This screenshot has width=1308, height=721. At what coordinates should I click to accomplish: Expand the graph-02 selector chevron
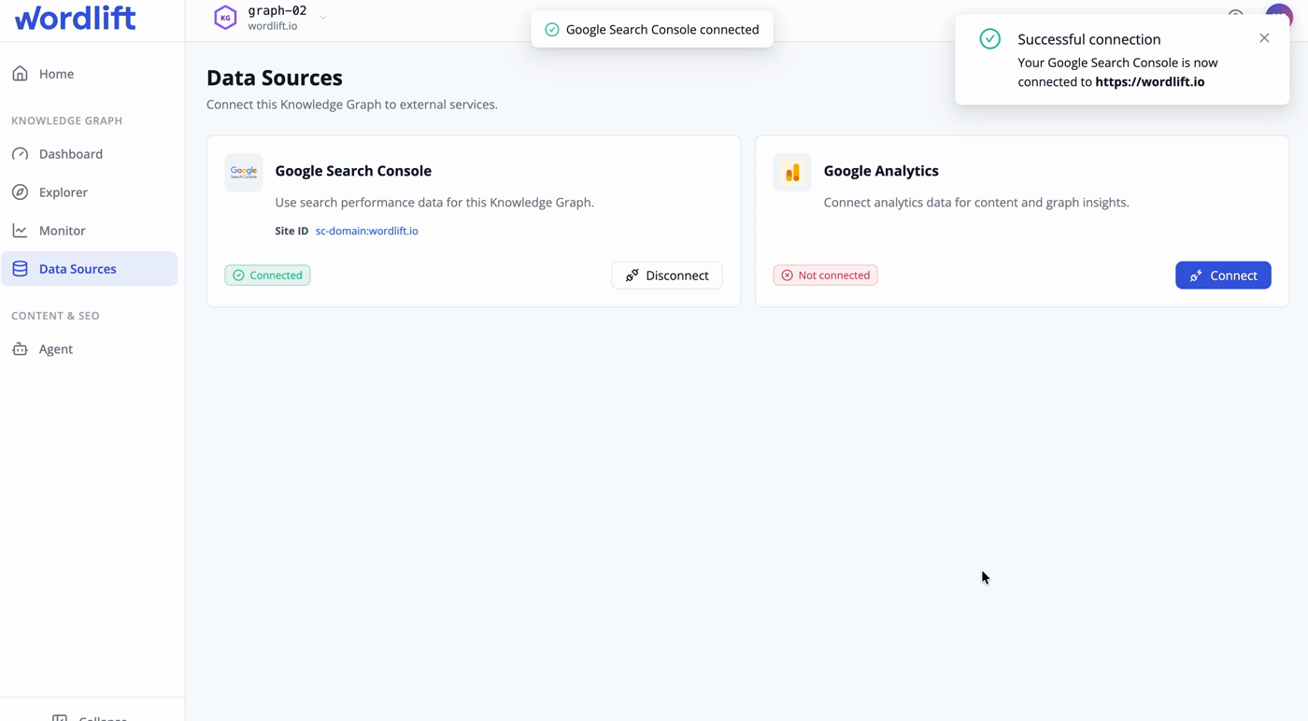(x=323, y=18)
